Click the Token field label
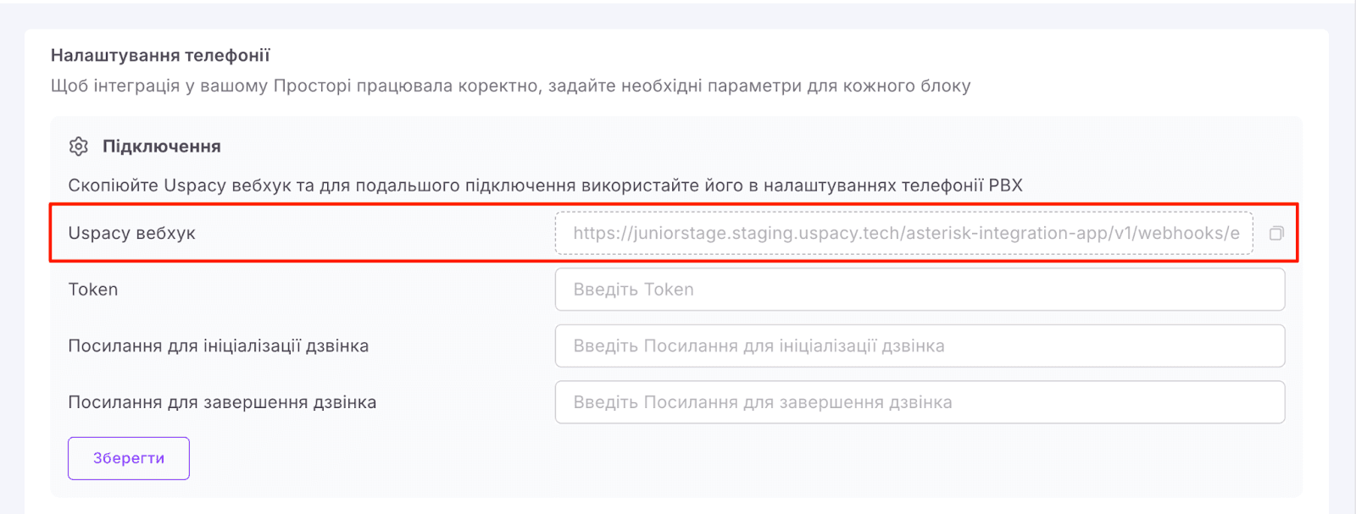Viewport: 1356px width, 514px height. (x=93, y=290)
